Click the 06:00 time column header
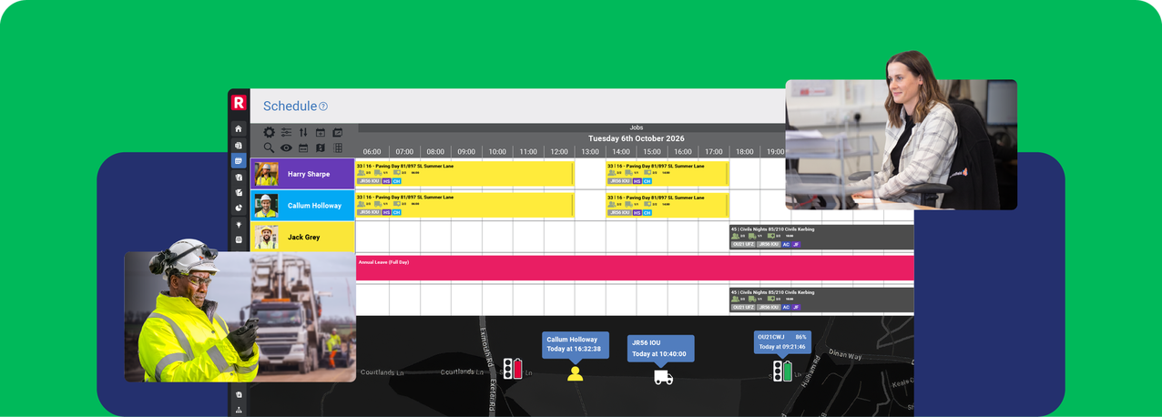 372,152
